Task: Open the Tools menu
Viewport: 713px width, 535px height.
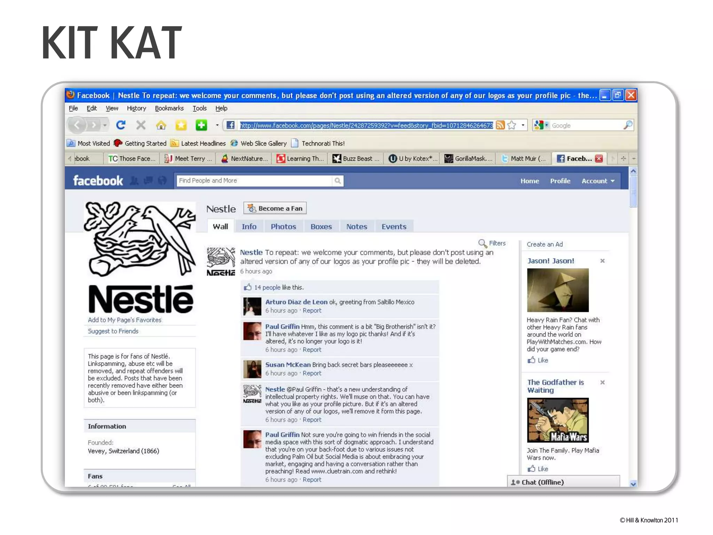Action: [x=199, y=108]
